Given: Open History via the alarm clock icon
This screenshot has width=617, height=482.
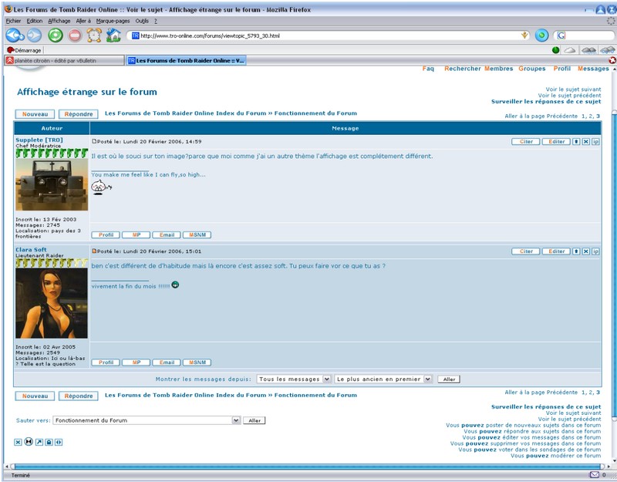Looking at the screenshot, I should pyautogui.click(x=94, y=35).
